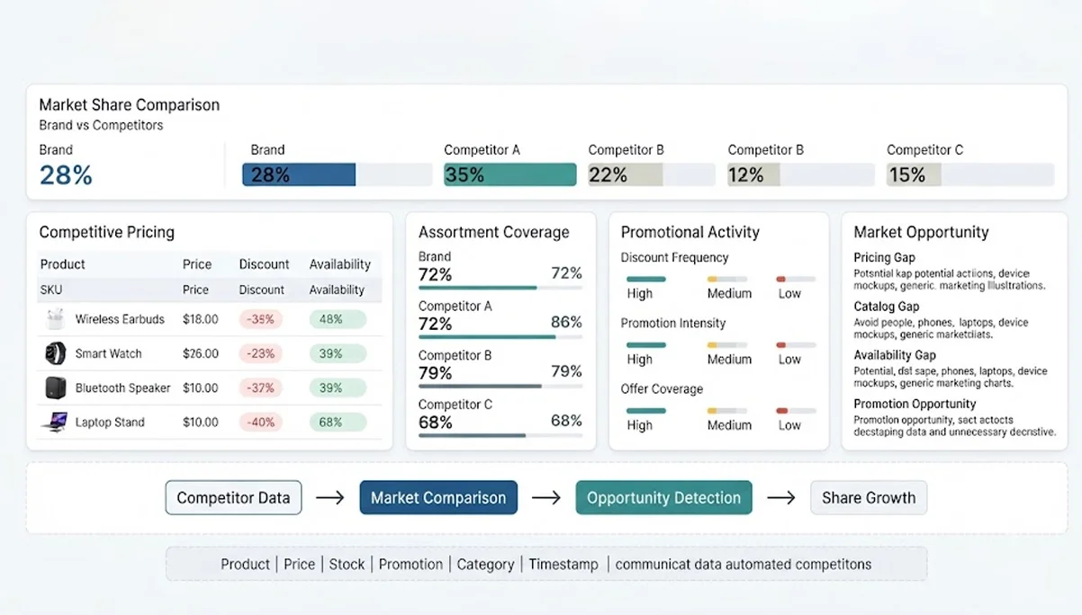Viewport: 1082px width, 615px height.
Task: Click the Smart Watch product icon
Action: pos(56,353)
